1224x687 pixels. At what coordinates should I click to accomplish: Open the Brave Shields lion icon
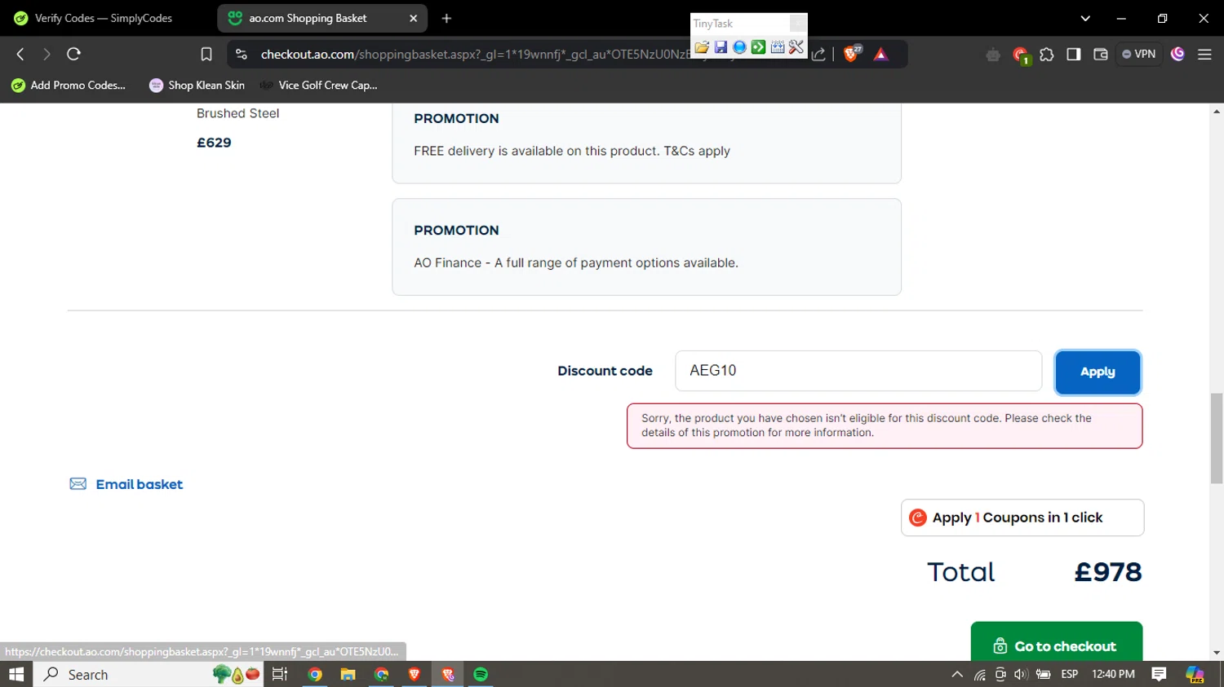851,54
